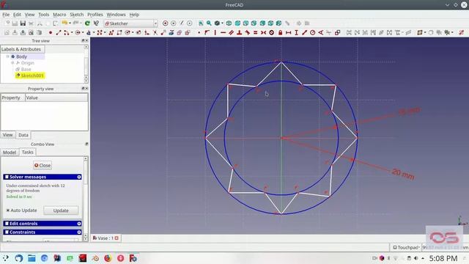The image size is (469, 264).
Task: Apply the Horizontal constraint
Action: pyautogui.click(x=223, y=32)
